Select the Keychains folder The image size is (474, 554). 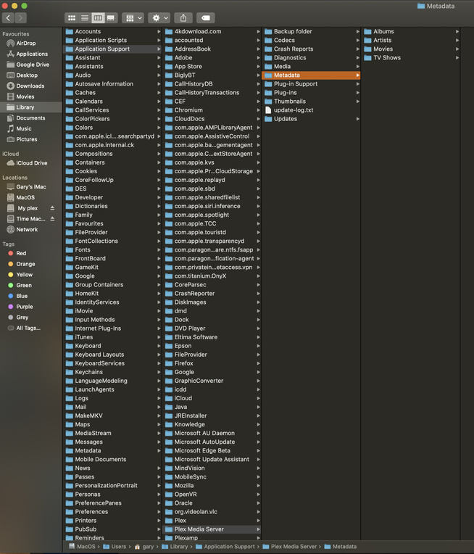112,372
